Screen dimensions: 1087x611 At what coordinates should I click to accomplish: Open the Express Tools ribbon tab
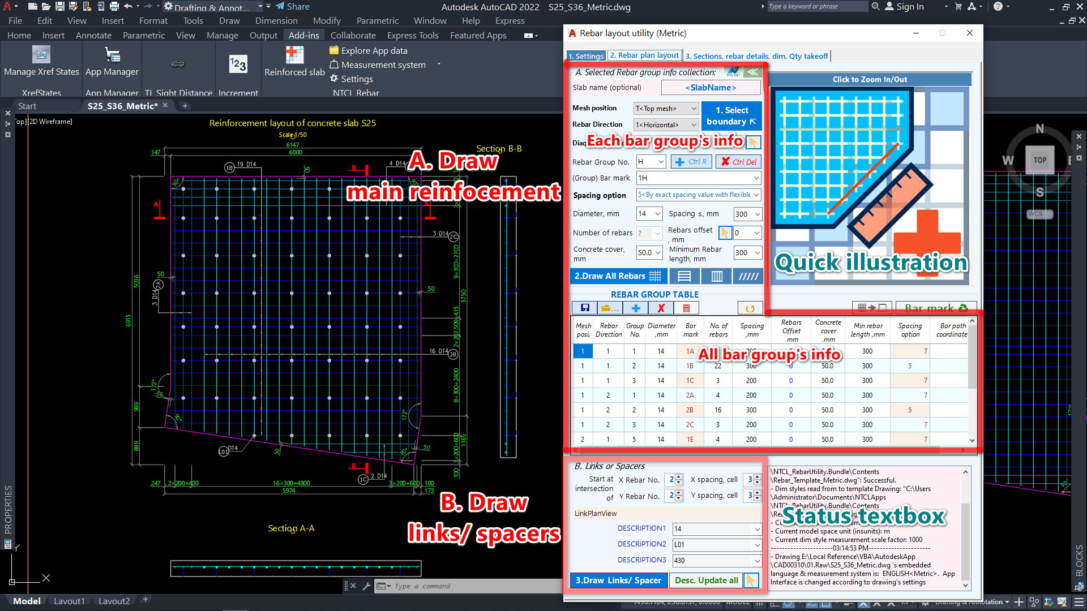(x=413, y=35)
